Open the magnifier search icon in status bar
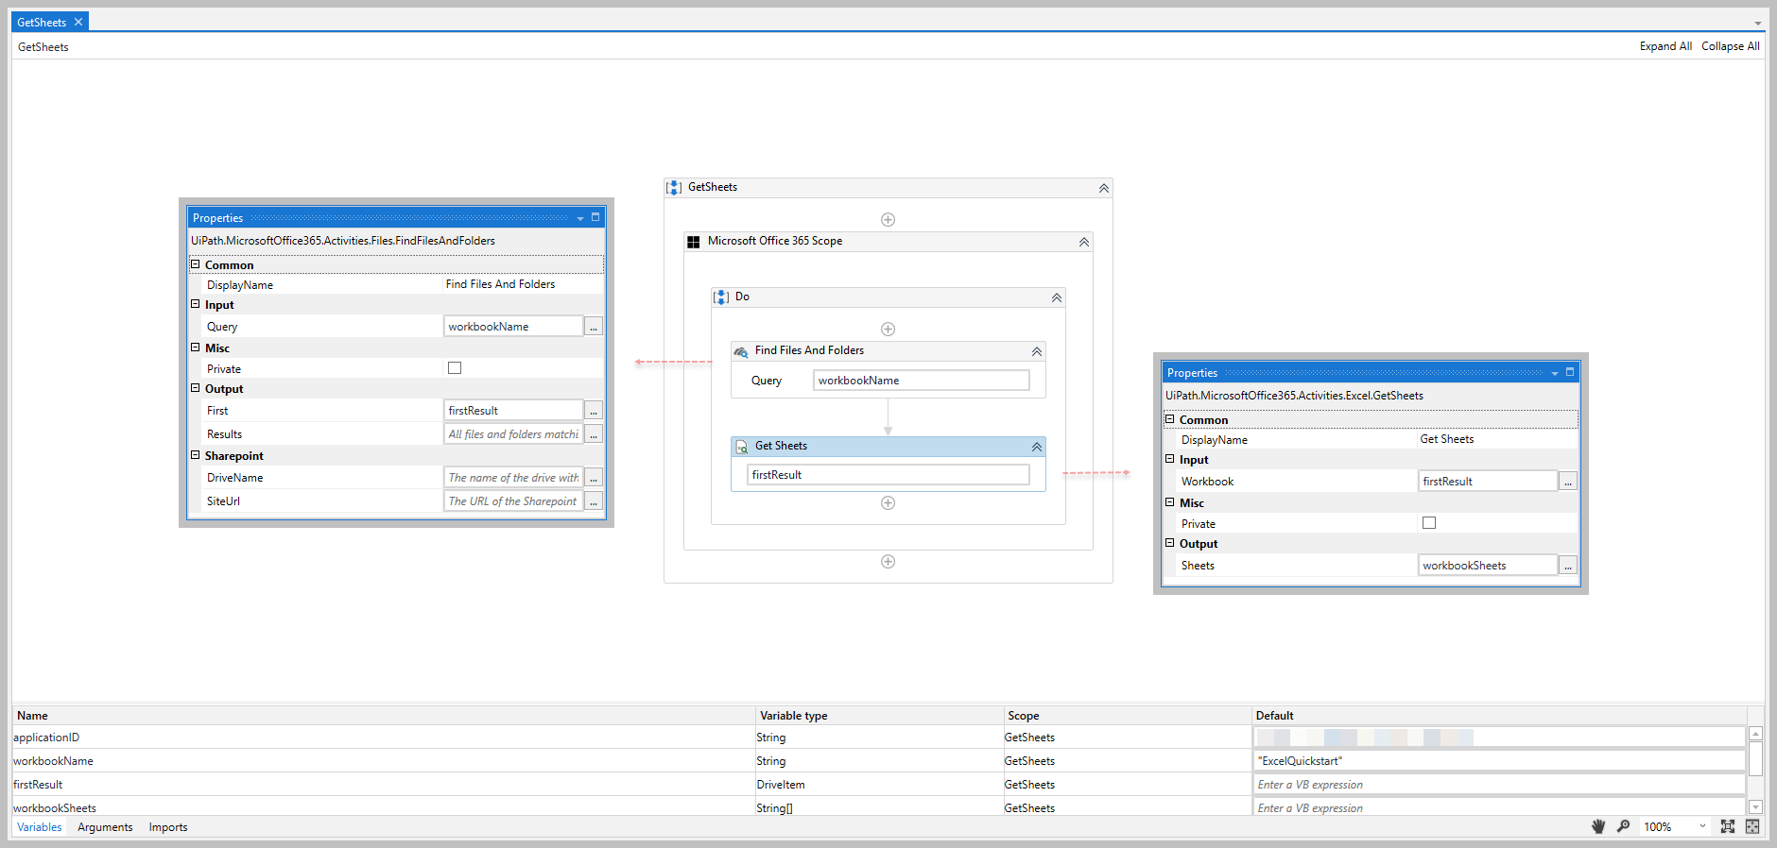This screenshot has height=848, width=1777. [x=1623, y=826]
